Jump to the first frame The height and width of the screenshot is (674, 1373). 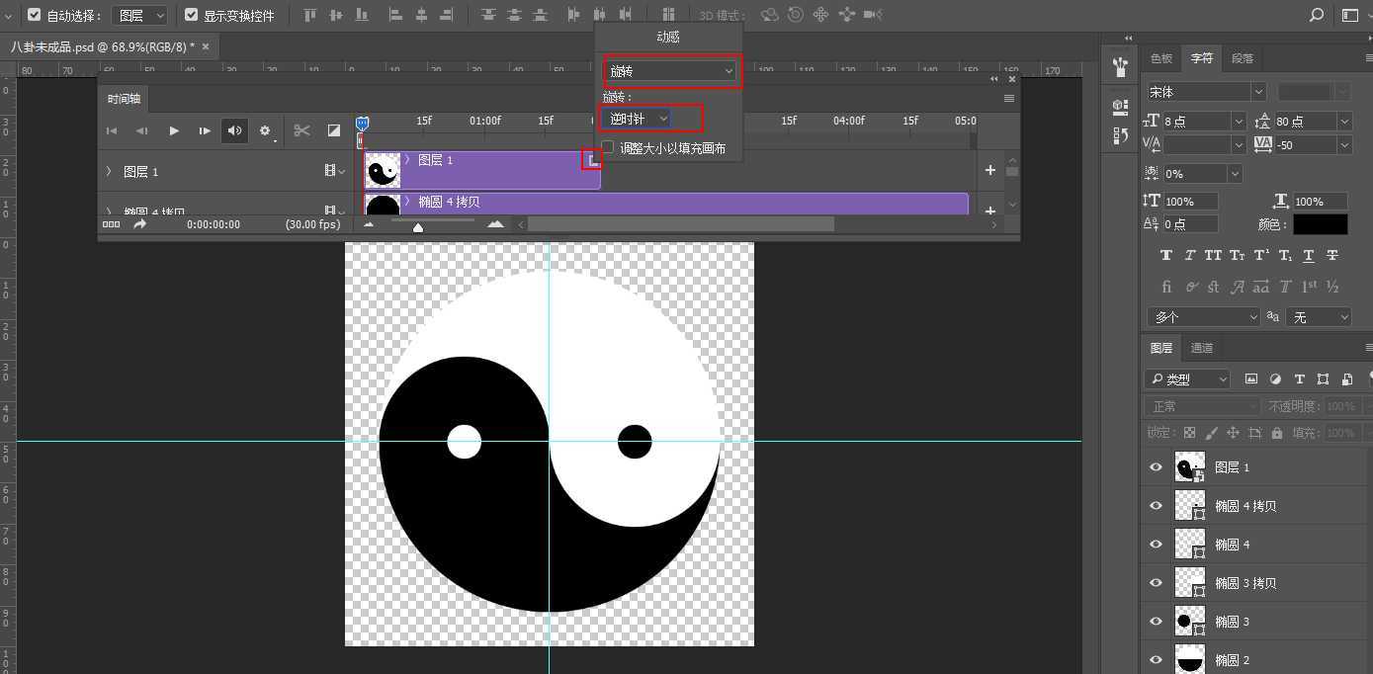coord(112,130)
